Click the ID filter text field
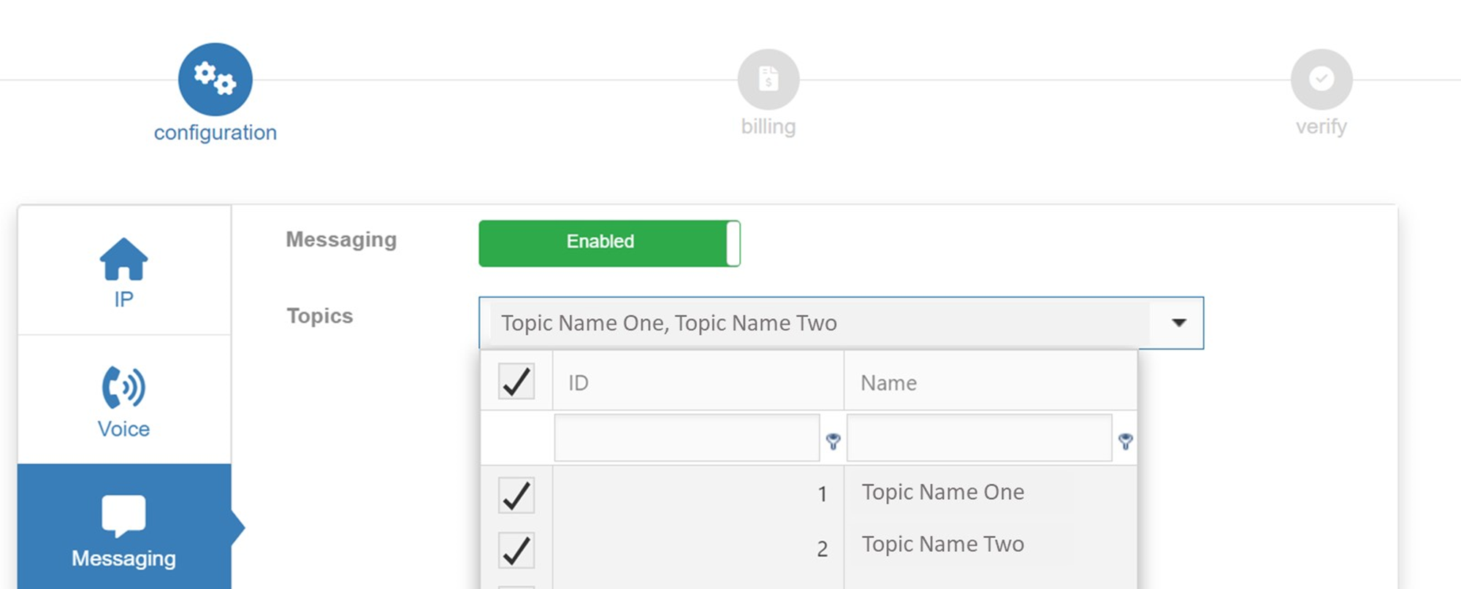The image size is (1461, 589). pyautogui.click(x=687, y=438)
